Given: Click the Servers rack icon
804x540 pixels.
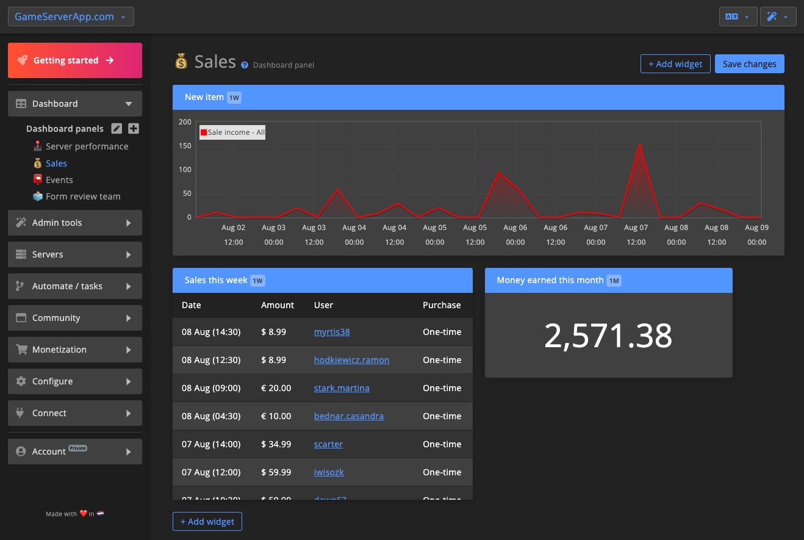Looking at the screenshot, I should pos(21,254).
